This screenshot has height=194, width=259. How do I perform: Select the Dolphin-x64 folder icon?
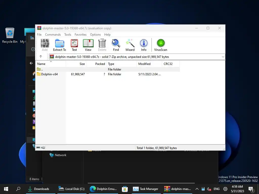(39, 74)
